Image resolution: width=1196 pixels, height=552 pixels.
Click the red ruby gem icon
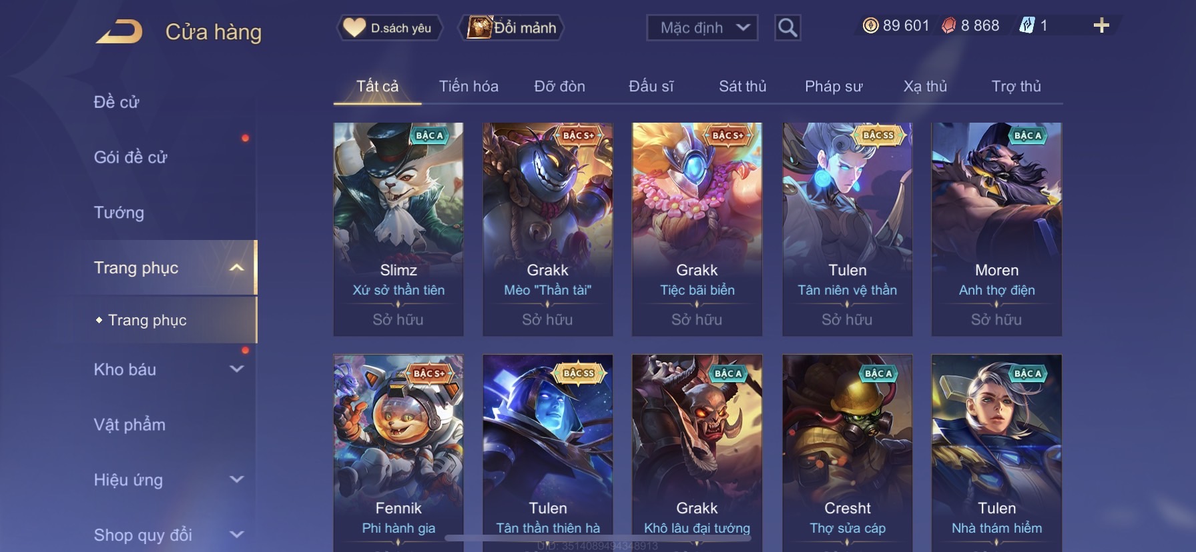click(948, 25)
